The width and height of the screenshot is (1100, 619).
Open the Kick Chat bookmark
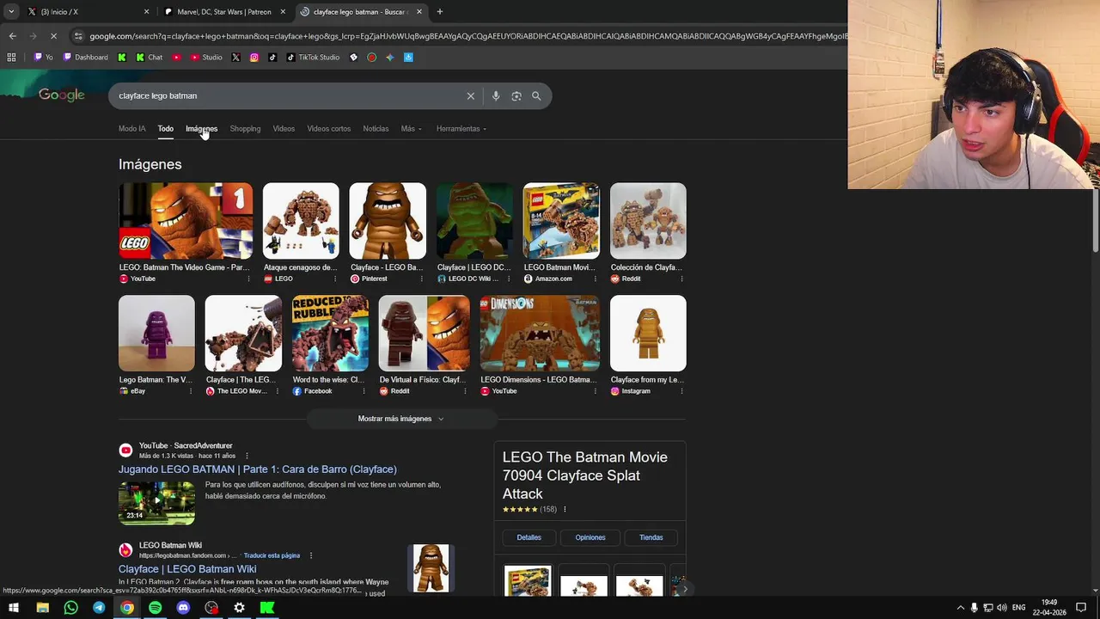point(148,58)
